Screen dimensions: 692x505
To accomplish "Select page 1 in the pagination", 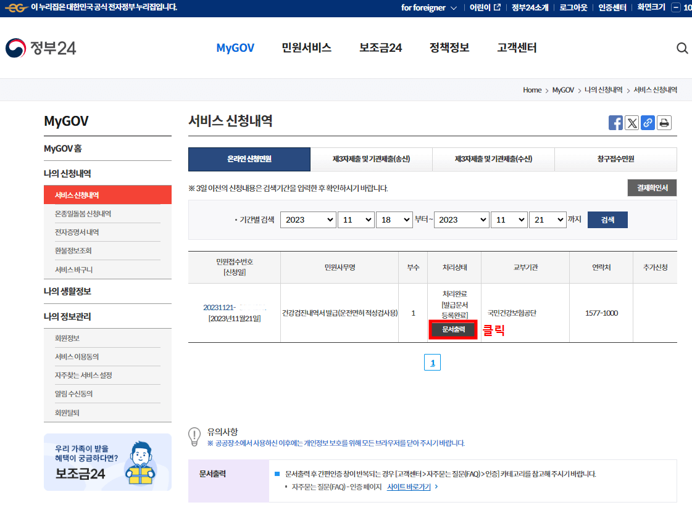I will pos(432,362).
